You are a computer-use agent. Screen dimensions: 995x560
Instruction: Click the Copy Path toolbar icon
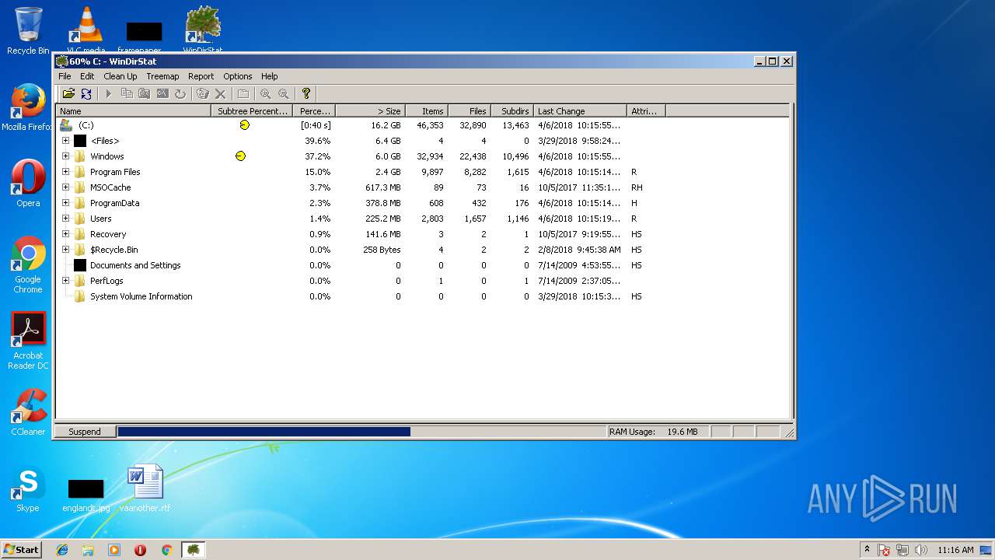[127, 93]
